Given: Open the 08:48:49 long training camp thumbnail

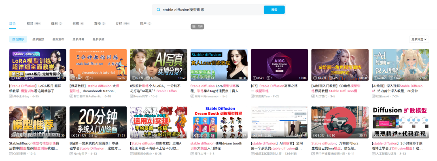Looking at the screenshot, I should click(280, 122).
